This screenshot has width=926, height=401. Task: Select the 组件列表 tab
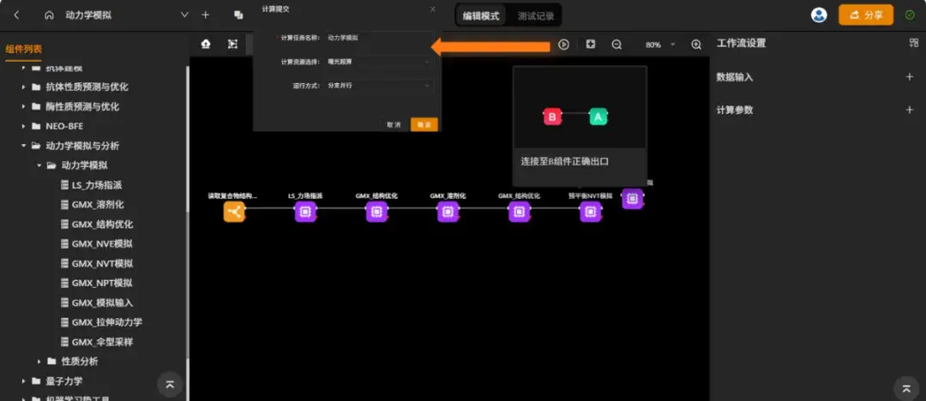tap(24, 49)
